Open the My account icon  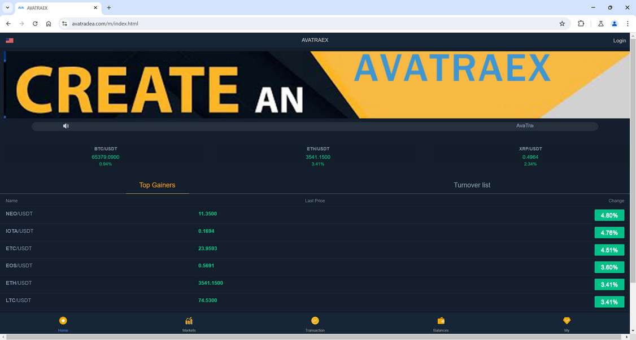point(567,322)
